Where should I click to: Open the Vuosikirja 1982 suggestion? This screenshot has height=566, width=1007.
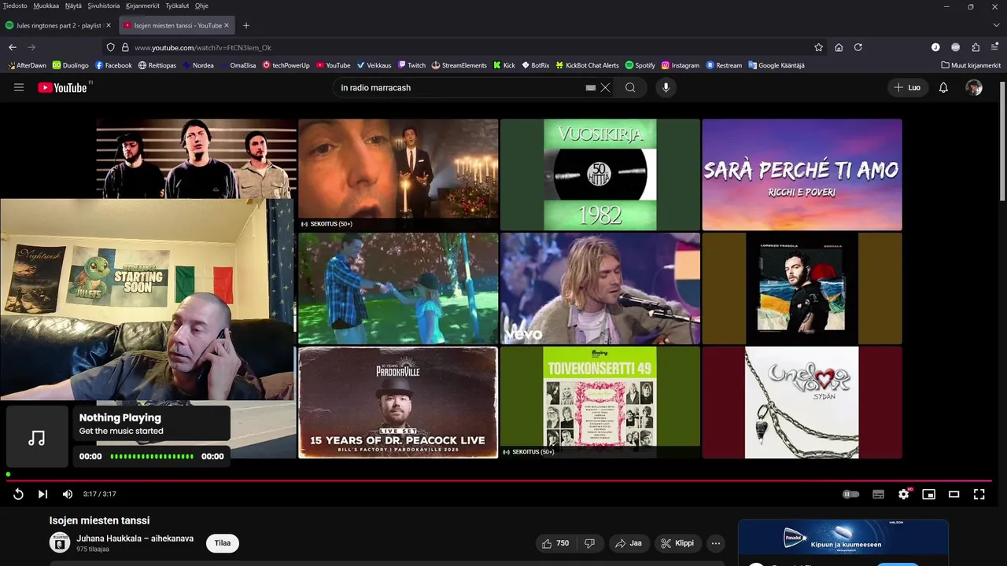pos(599,175)
